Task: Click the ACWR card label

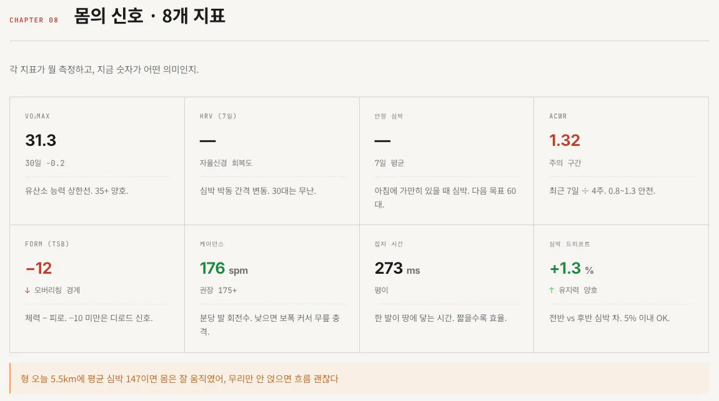Action: click(558, 116)
